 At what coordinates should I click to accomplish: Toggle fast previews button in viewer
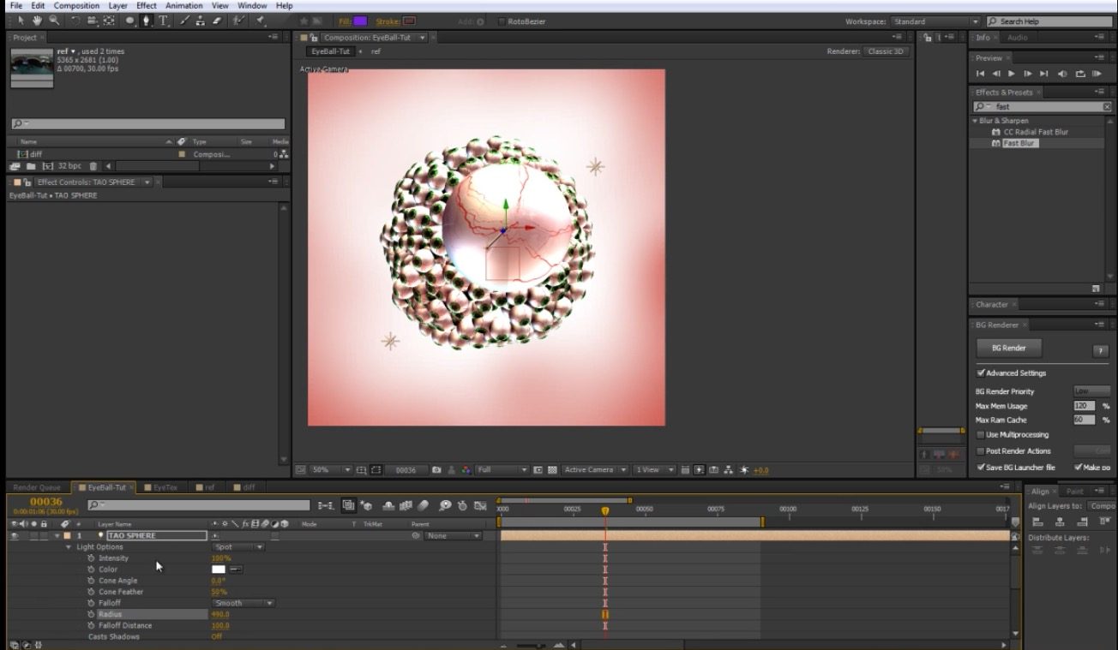click(700, 470)
